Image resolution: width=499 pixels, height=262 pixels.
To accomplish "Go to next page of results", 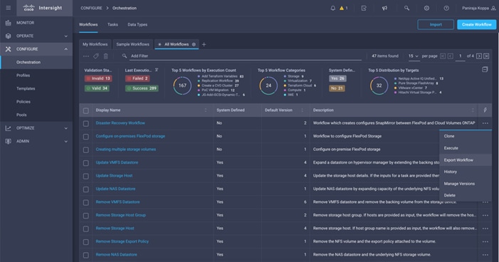I will click(479, 56).
